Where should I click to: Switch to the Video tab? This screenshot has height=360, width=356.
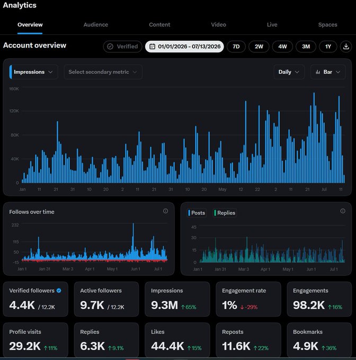point(219,25)
